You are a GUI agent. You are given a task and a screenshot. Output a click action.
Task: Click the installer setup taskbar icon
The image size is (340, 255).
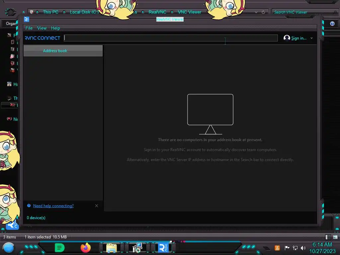[137, 248]
